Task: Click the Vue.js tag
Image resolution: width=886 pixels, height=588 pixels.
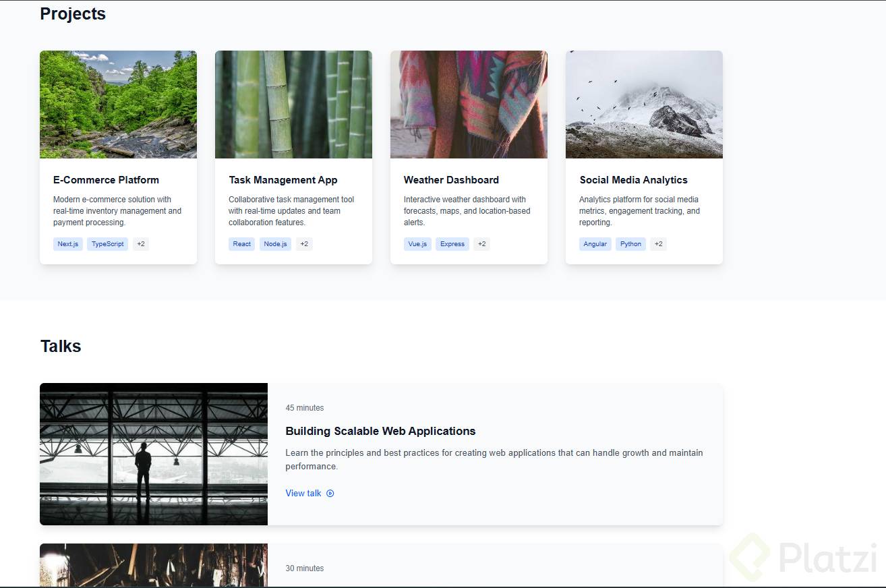Action: [x=417, y=244]
